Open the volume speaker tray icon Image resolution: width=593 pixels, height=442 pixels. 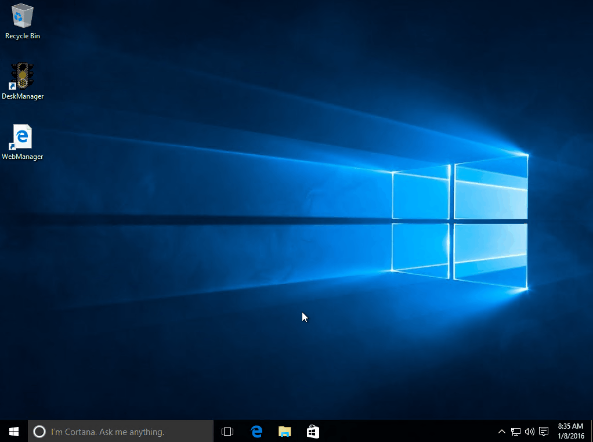(529, 432)
